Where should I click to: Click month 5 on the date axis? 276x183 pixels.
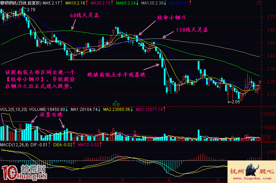coord(44,181)
